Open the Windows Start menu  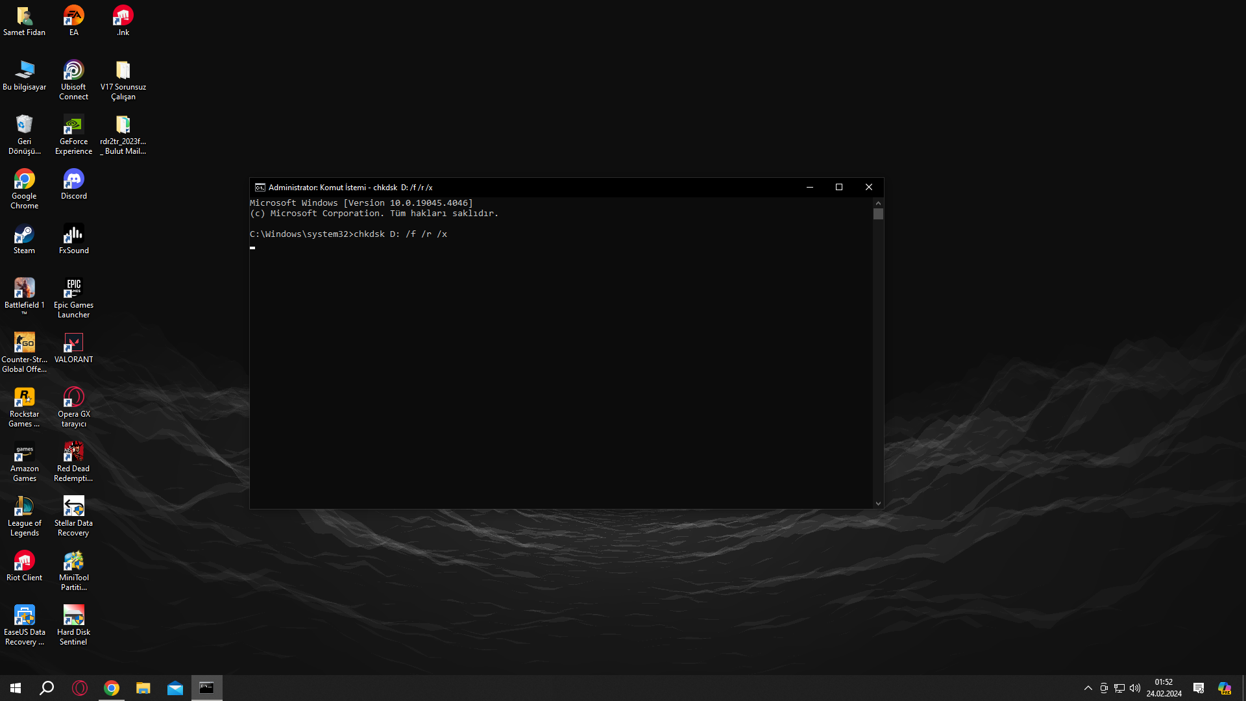click(x=16, y=688)
